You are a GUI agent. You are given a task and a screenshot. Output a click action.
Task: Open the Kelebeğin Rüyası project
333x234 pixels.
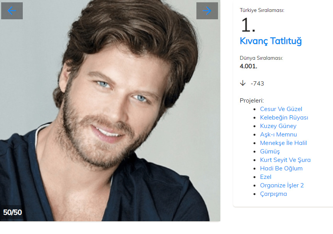(284, 118)
